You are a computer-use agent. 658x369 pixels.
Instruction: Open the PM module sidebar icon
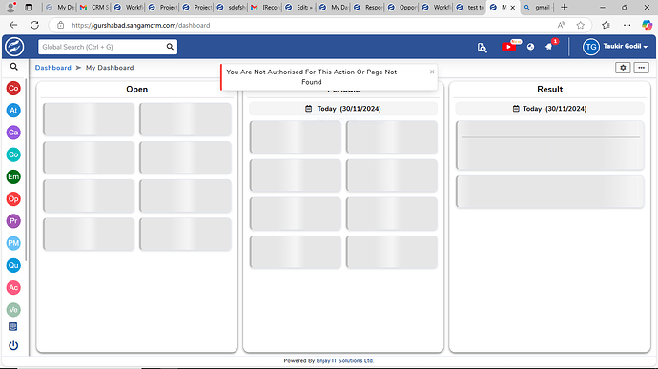[x=13, y=243]
